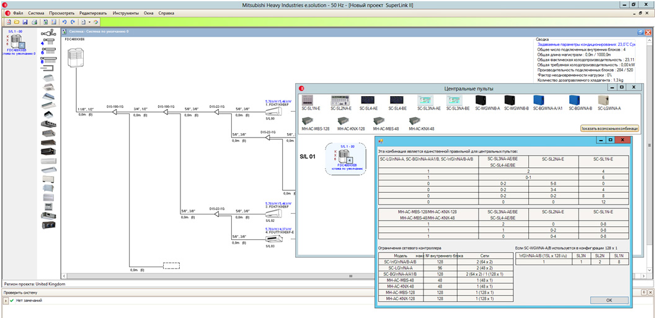Image resolution: width=656 pixels, height=318 pixels.
Task: Close the Центральные пульты window
Action: click(634, 87)
